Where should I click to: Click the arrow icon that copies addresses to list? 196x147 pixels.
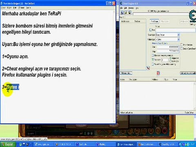[x=148, y=68]
